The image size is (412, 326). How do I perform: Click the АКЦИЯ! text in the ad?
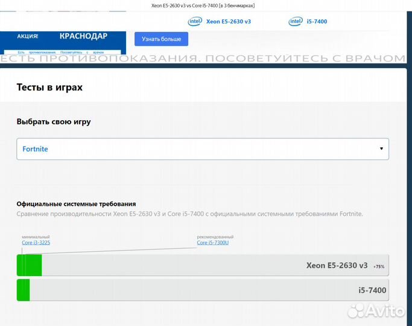click(x=28, y=36)
